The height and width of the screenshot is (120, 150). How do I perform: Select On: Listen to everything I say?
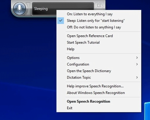click(99, 14)
